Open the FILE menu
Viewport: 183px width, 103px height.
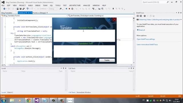tap(3, 5)
